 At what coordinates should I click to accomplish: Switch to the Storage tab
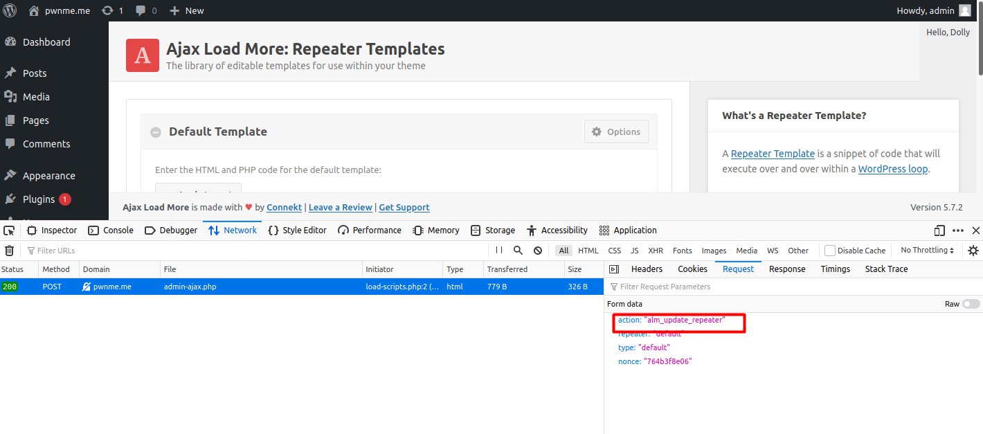click(493, 230)
